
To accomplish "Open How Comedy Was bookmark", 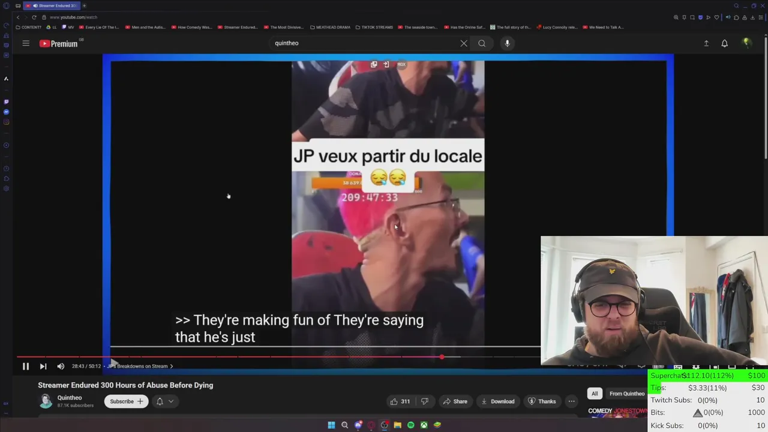I will click(x=191, y=27).
